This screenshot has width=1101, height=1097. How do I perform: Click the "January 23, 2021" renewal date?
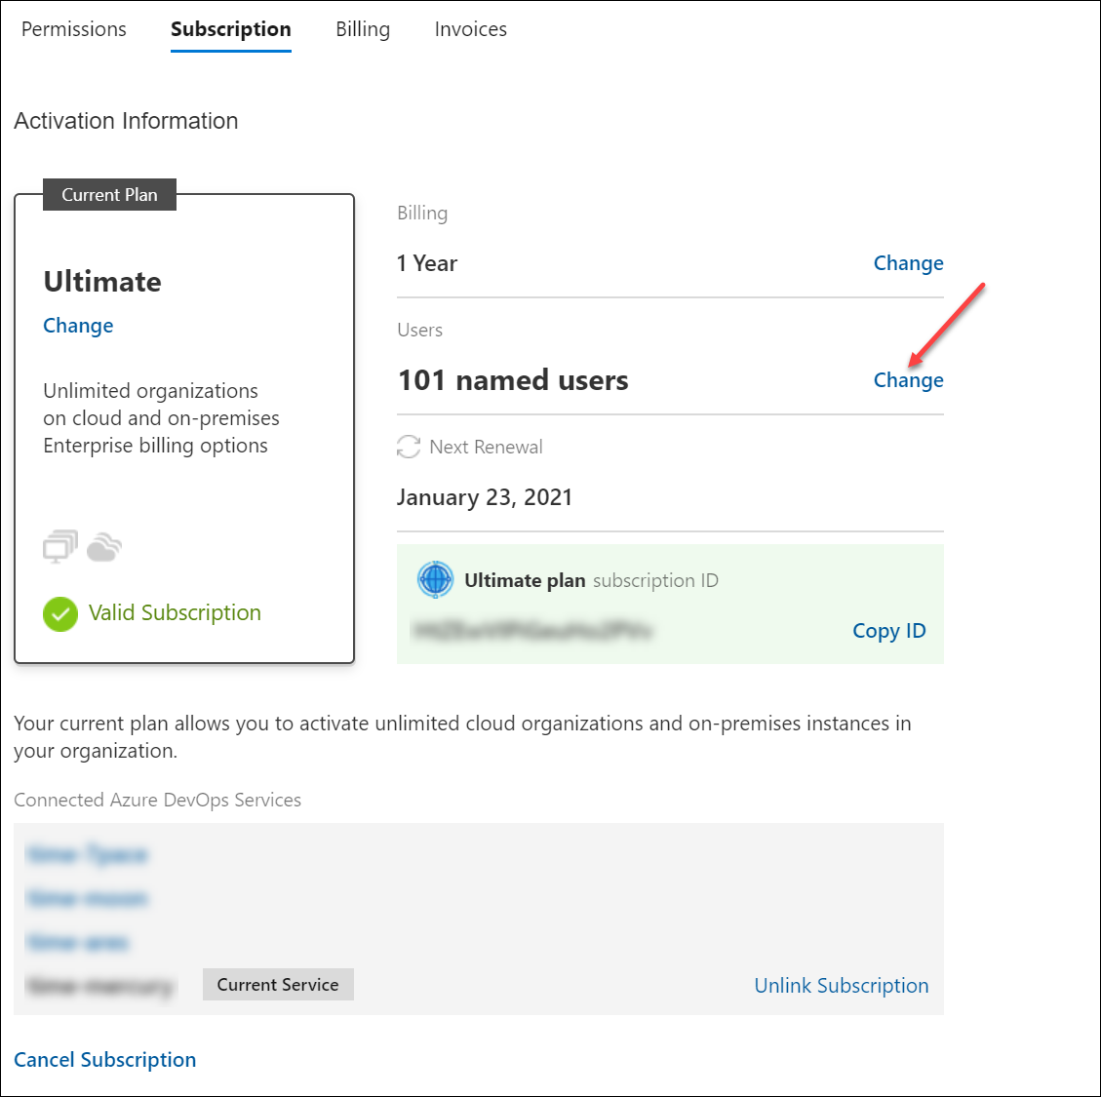(x=485, y=497)
